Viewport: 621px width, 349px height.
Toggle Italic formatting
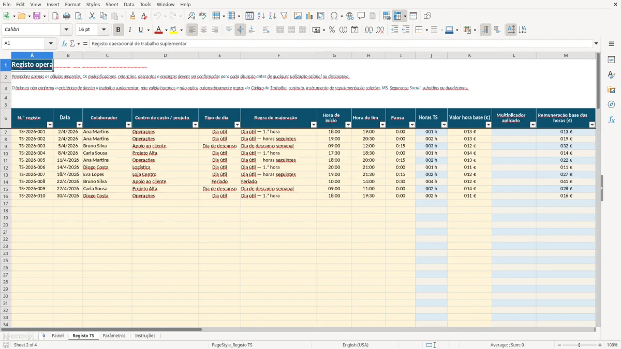coord(130,30)
